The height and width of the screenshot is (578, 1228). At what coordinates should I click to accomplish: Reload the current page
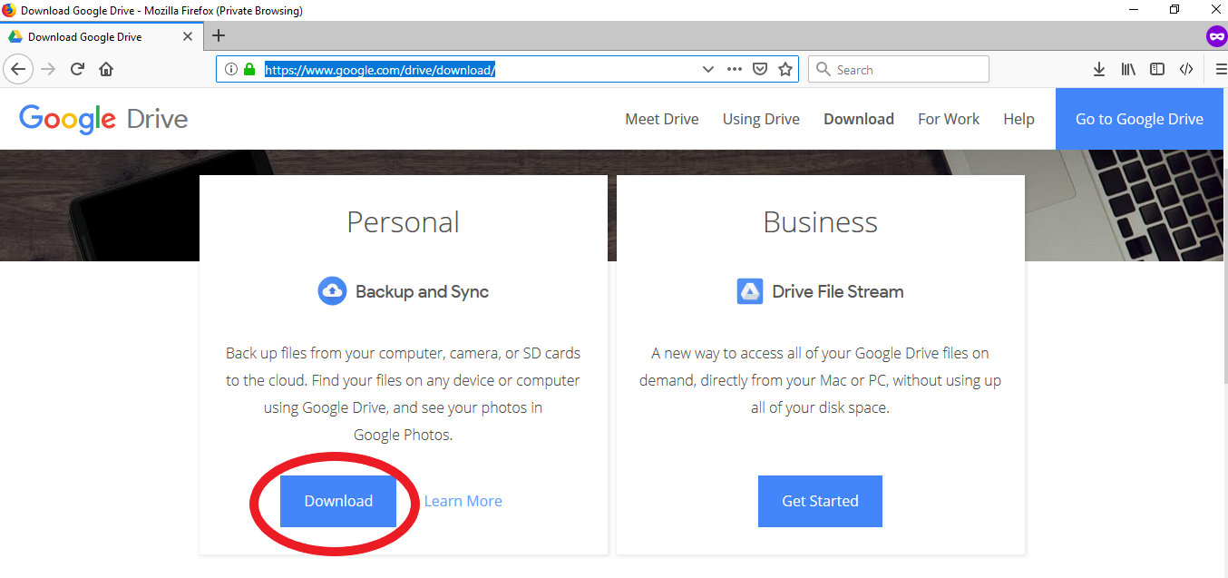pyautogui.click(x=78, y=69)
